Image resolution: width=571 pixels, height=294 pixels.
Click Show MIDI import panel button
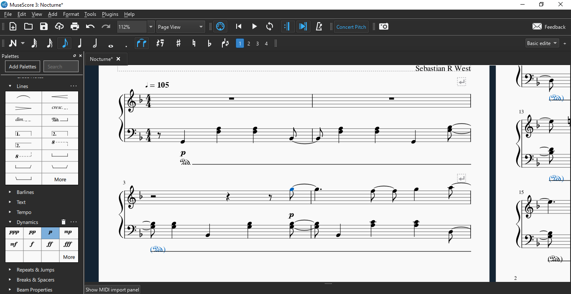(112, 289)
